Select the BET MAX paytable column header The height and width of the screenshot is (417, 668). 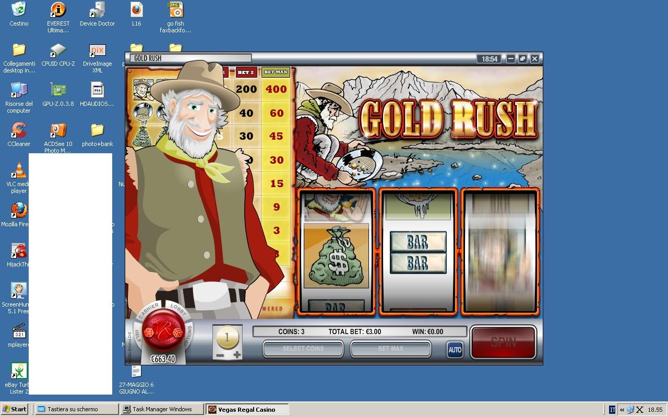[x=276, y=72]
